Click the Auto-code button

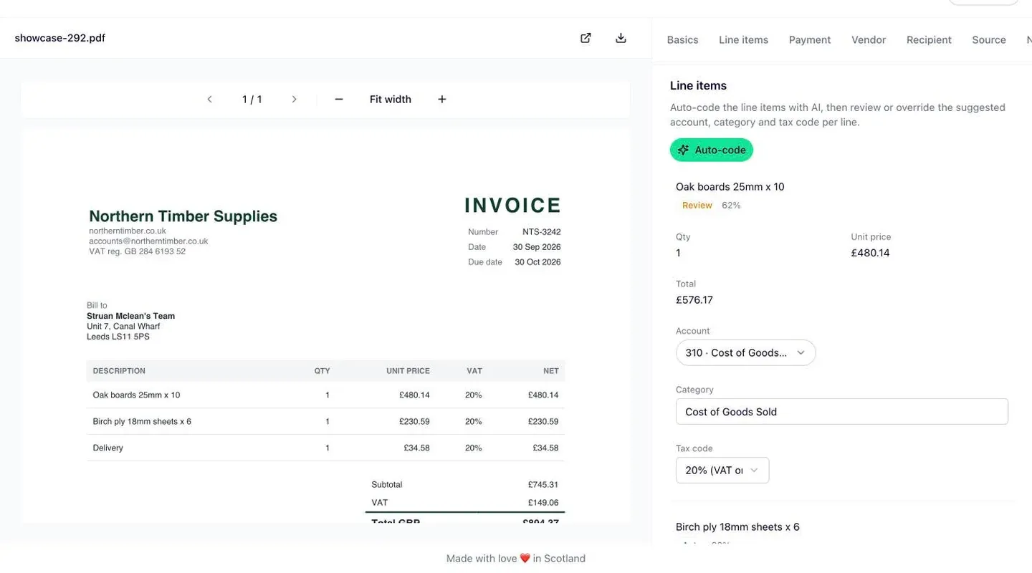[712, 150]
